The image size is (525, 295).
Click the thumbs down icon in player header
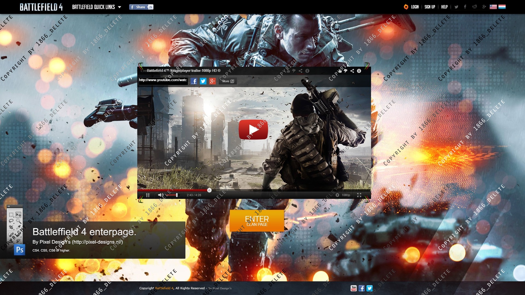346,71
